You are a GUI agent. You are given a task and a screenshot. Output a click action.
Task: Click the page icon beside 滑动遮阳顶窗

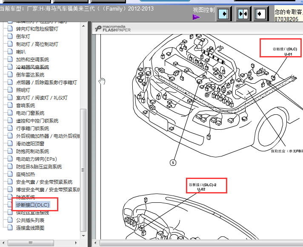(10, 143)
